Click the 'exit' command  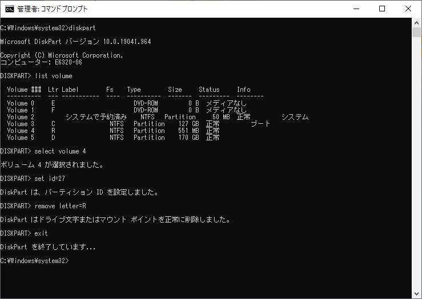[41, 233]
